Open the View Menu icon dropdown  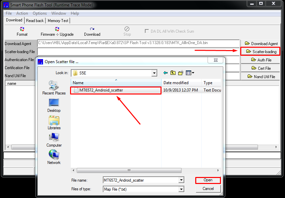point(190,73)
